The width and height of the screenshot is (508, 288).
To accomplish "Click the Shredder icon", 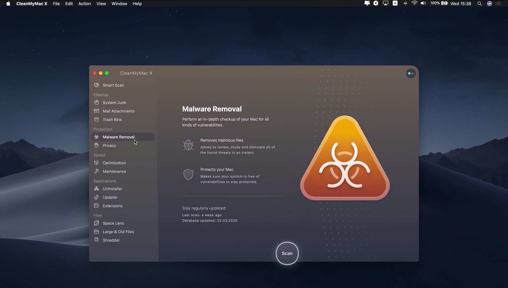I will tap(97, 240).
